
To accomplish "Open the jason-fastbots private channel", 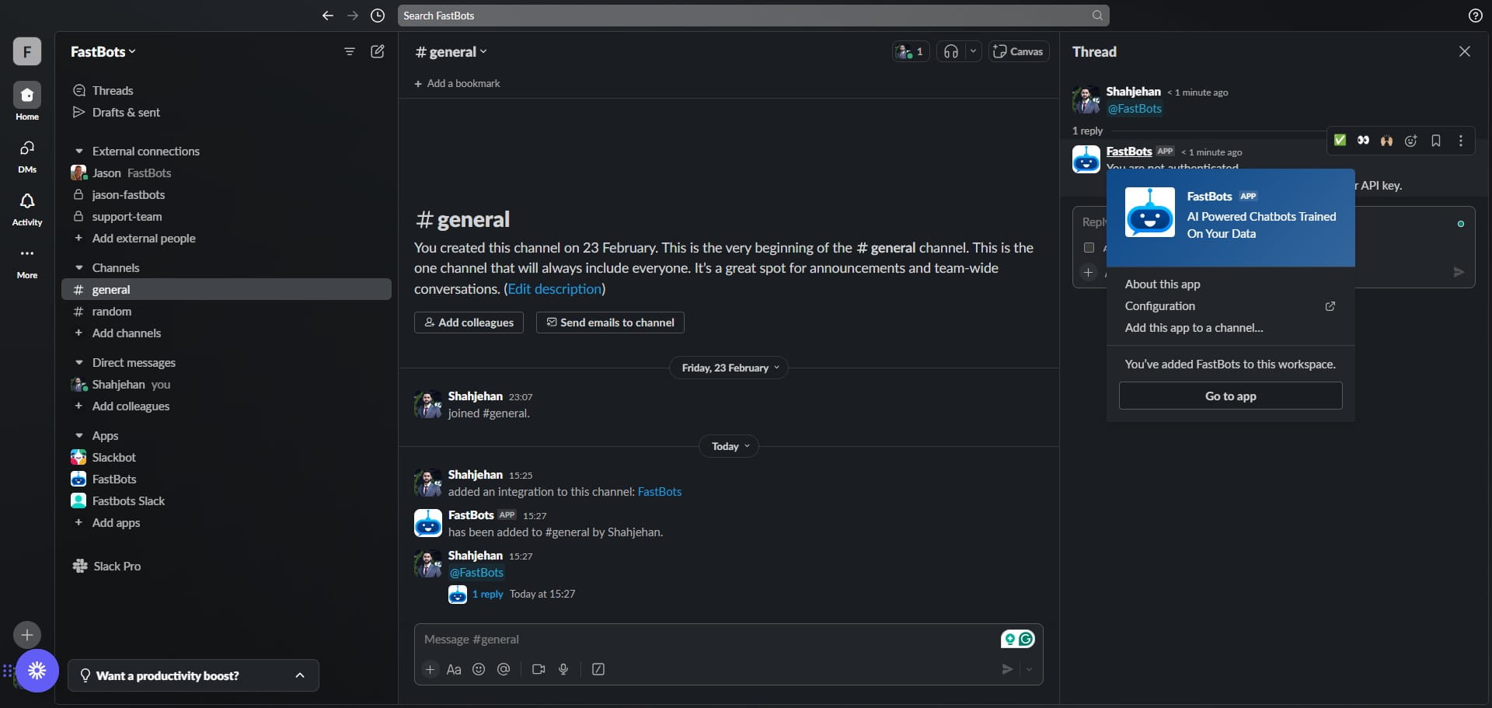I will click(226, 194).
